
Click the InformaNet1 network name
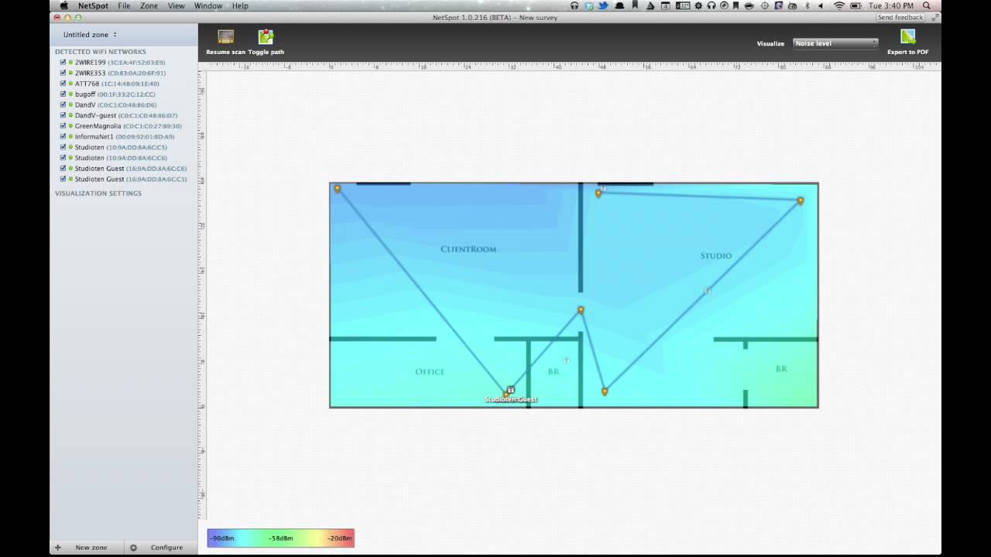tap(94, 136)
